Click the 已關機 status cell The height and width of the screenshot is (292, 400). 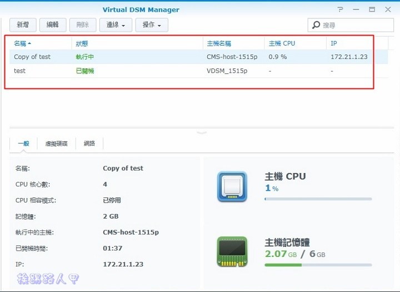[84, 71]
